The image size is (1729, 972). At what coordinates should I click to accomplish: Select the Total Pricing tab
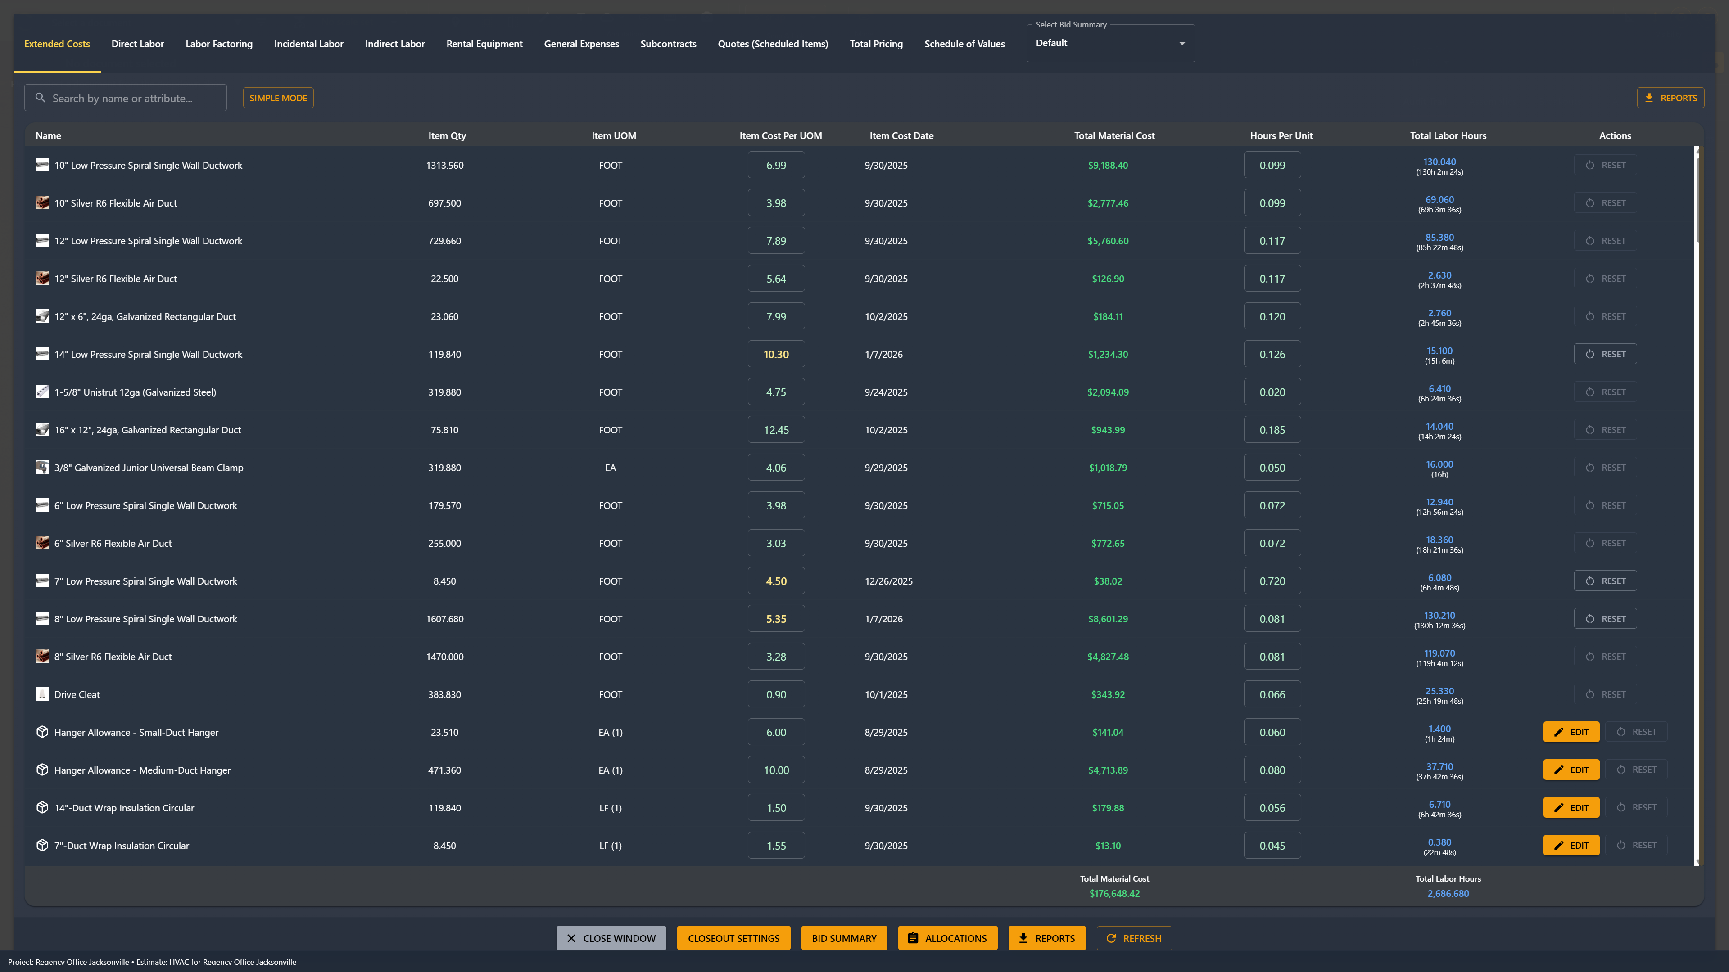876,44
